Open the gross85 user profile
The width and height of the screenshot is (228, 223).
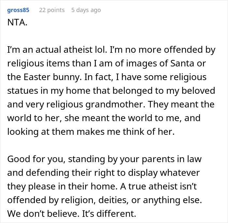[x=18, y=10]
